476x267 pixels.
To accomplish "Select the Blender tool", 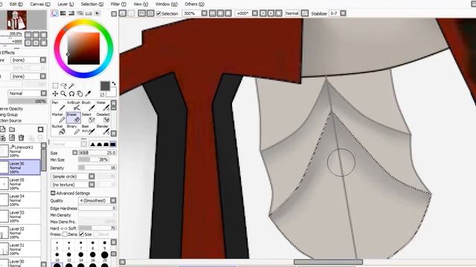I will pos(103,130).
